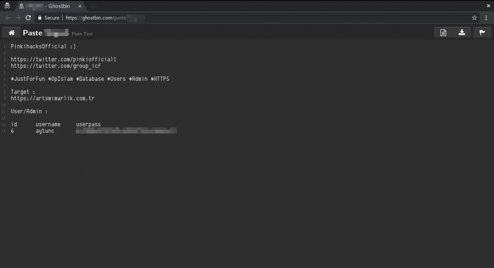Click the forward navigation arrow

tap(18, 18)
